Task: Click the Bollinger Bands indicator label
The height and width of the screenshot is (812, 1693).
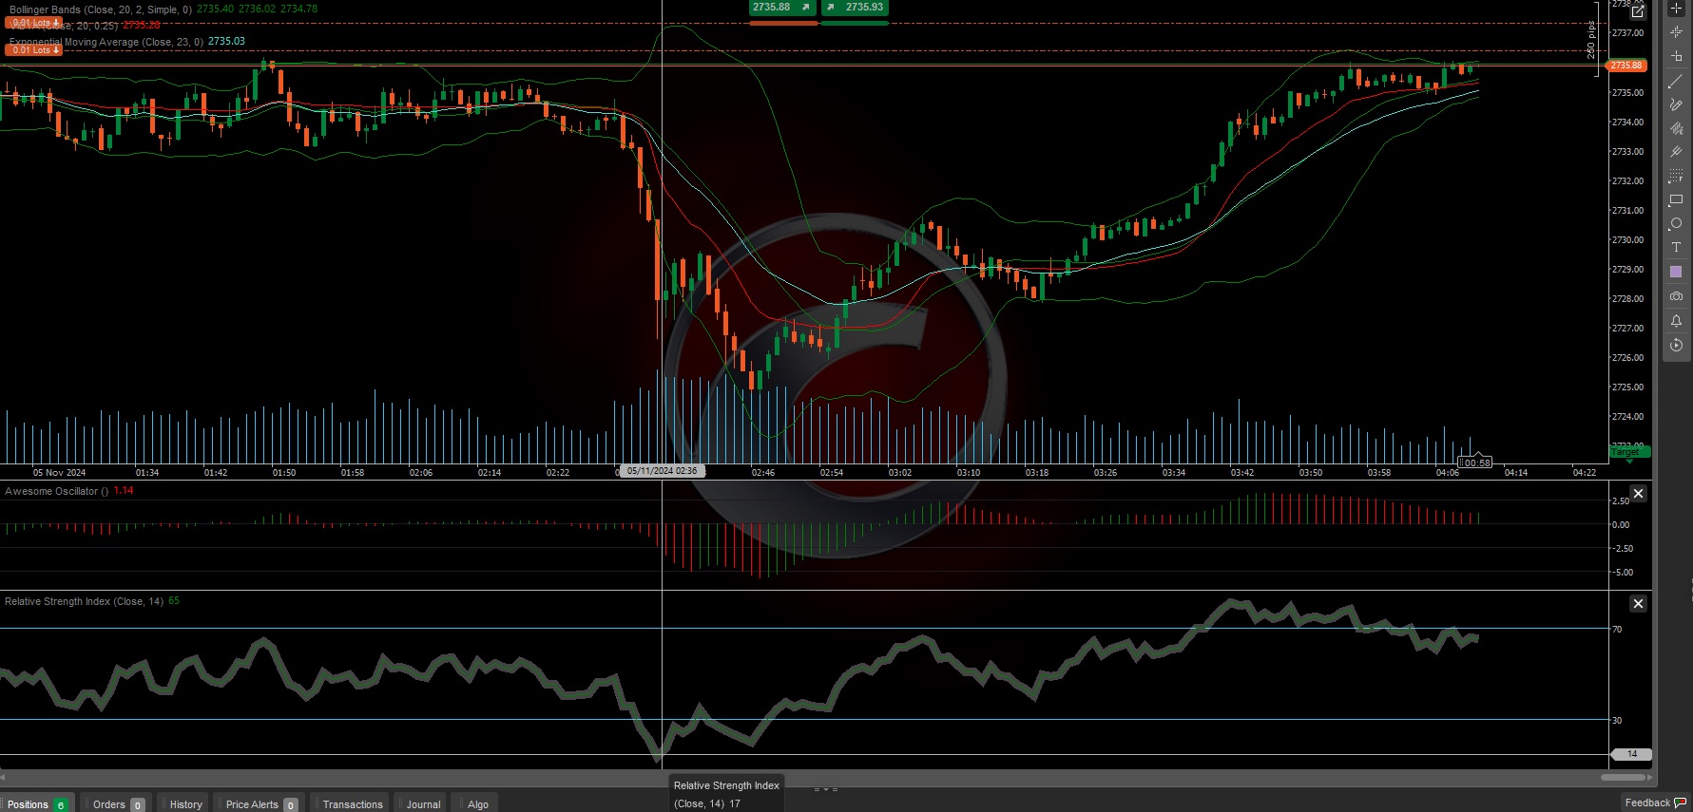Action: pos(101,9)
